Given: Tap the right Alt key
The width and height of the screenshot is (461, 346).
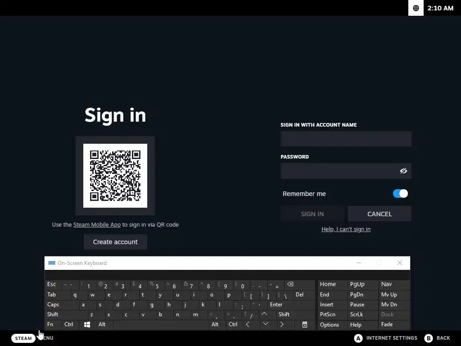Looking at the screenshot, I should pyautogui.click(x=217, y=324).
